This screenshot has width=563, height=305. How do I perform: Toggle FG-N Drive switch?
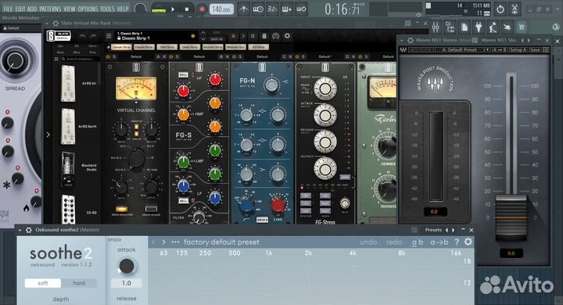coord(262,220)
